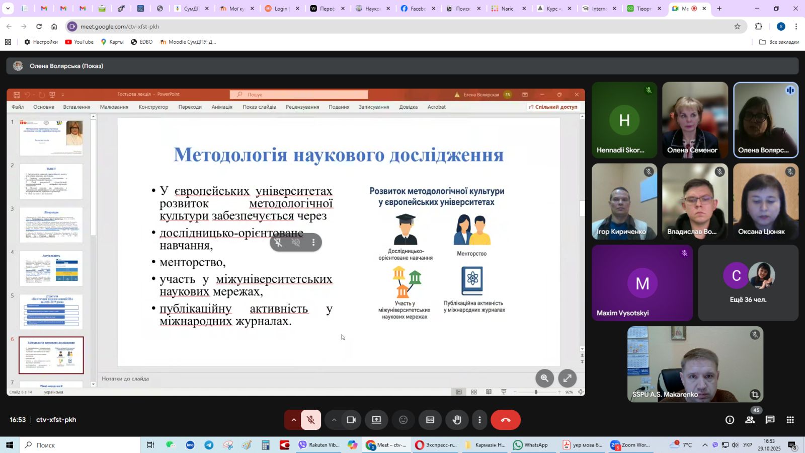
Task: Toggle the muted microphone button
Action: 311,420
